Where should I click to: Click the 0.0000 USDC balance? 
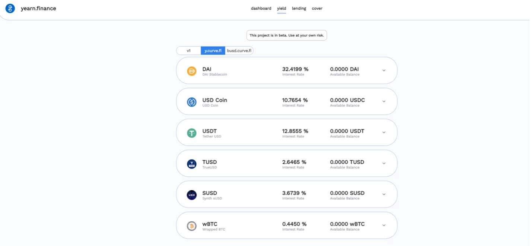point(347,100)
